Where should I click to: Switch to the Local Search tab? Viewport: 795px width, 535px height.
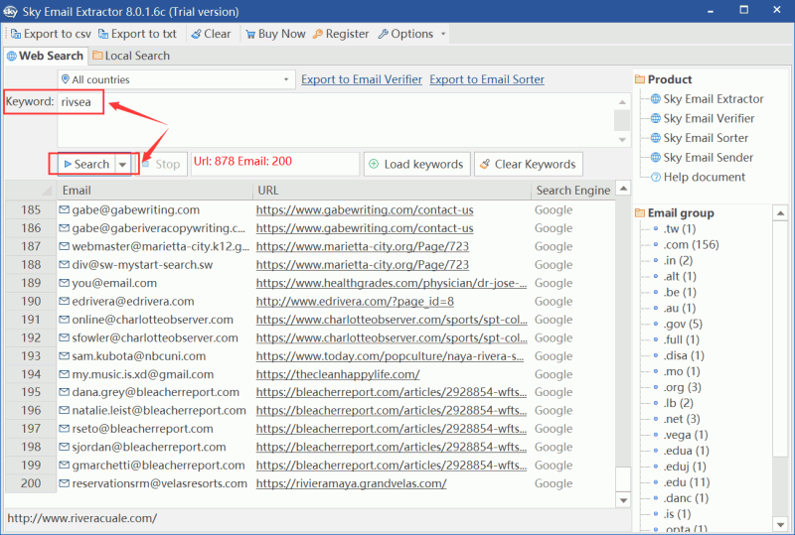click(130, 56)
